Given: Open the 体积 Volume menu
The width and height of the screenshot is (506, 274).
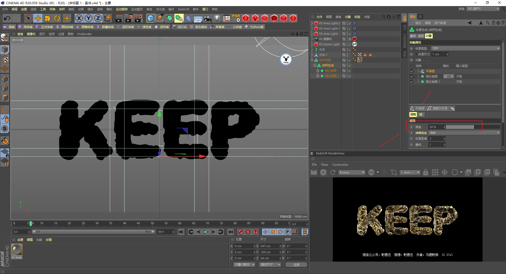Looking at the screenshot, I should [62, 9].
